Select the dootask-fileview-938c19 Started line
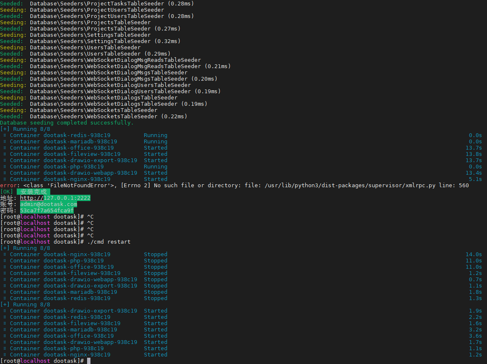The image size is (487, 364). point(82,323)
